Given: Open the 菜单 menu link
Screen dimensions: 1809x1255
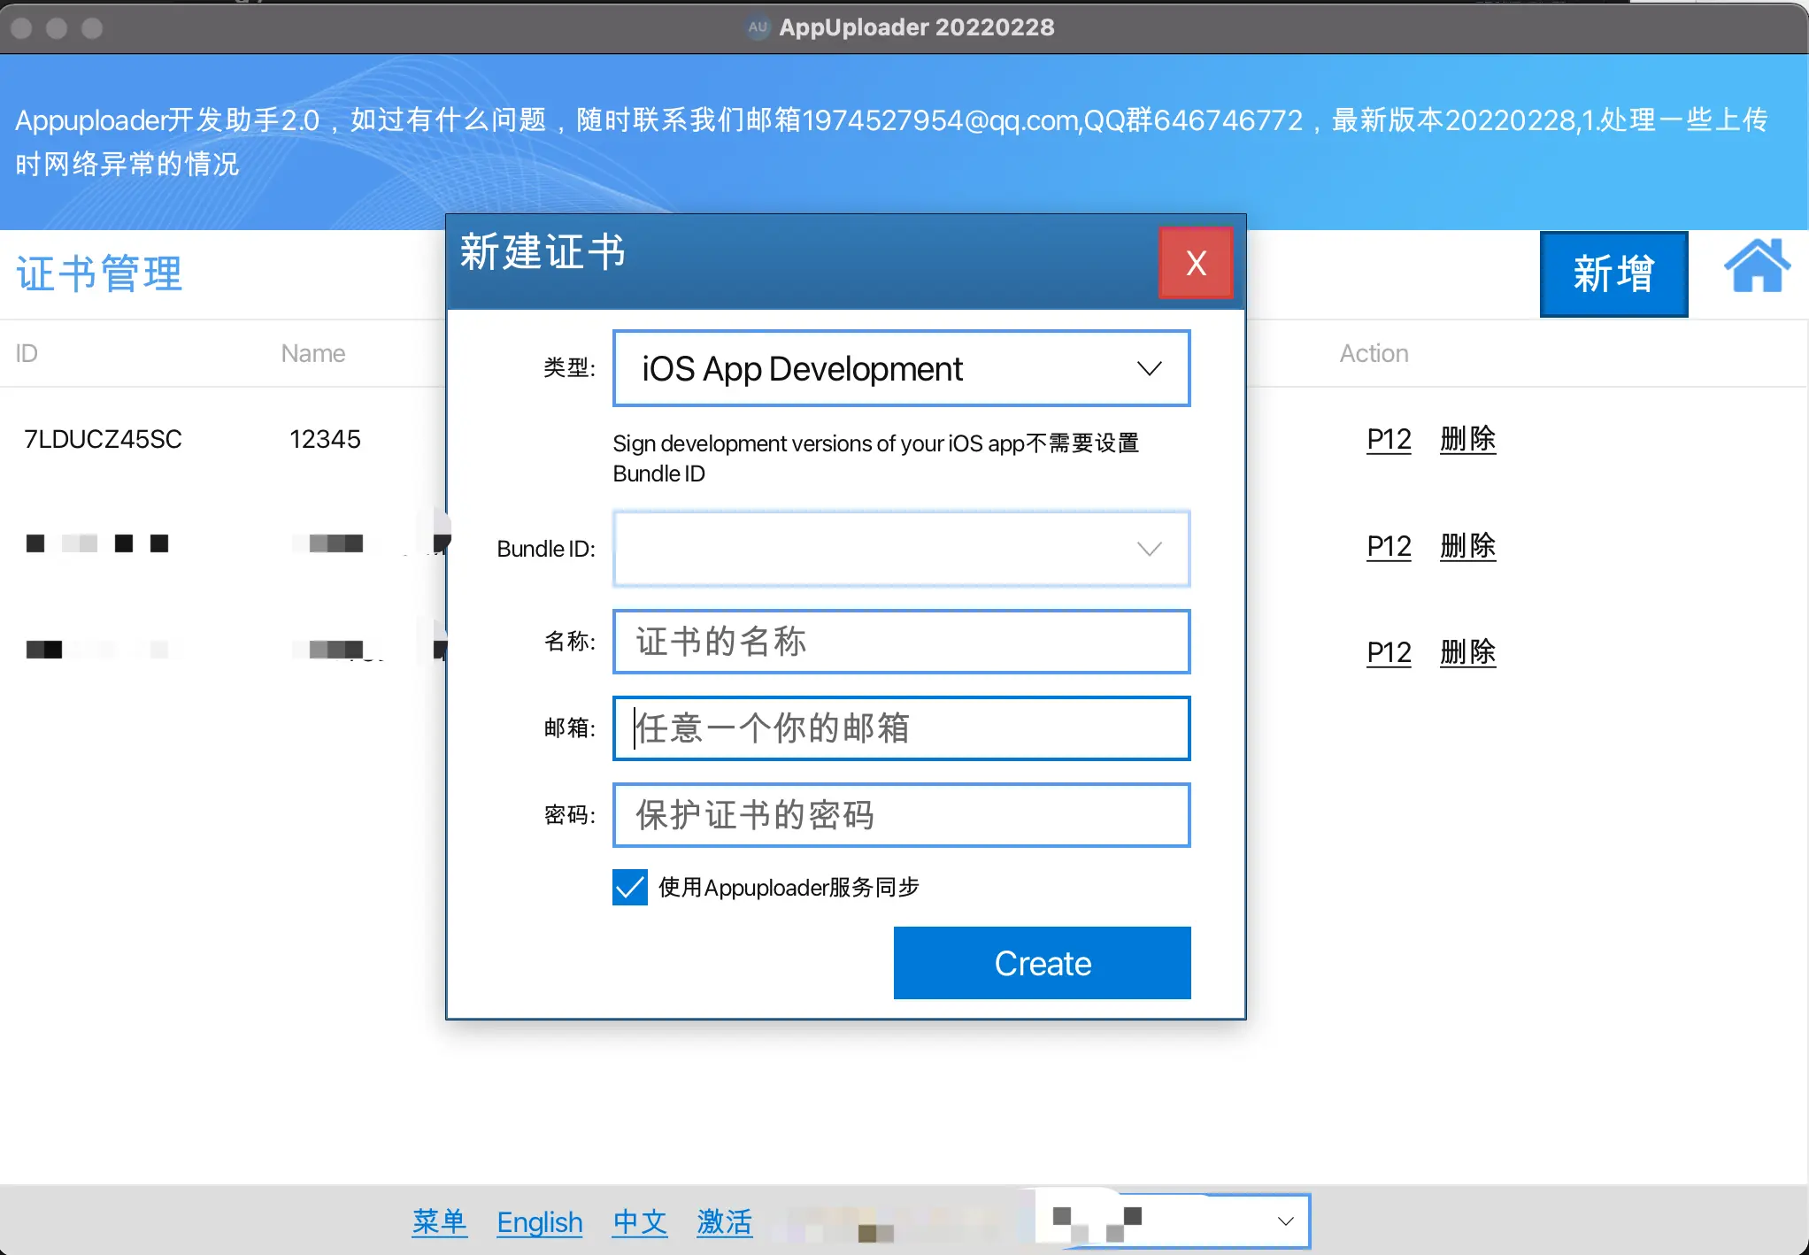Looking at the screenshot, I should [x=439, y=1222].
